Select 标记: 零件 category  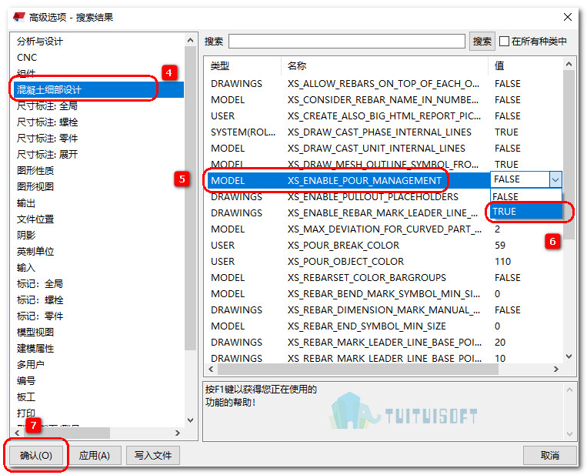(x=40, y=316)
